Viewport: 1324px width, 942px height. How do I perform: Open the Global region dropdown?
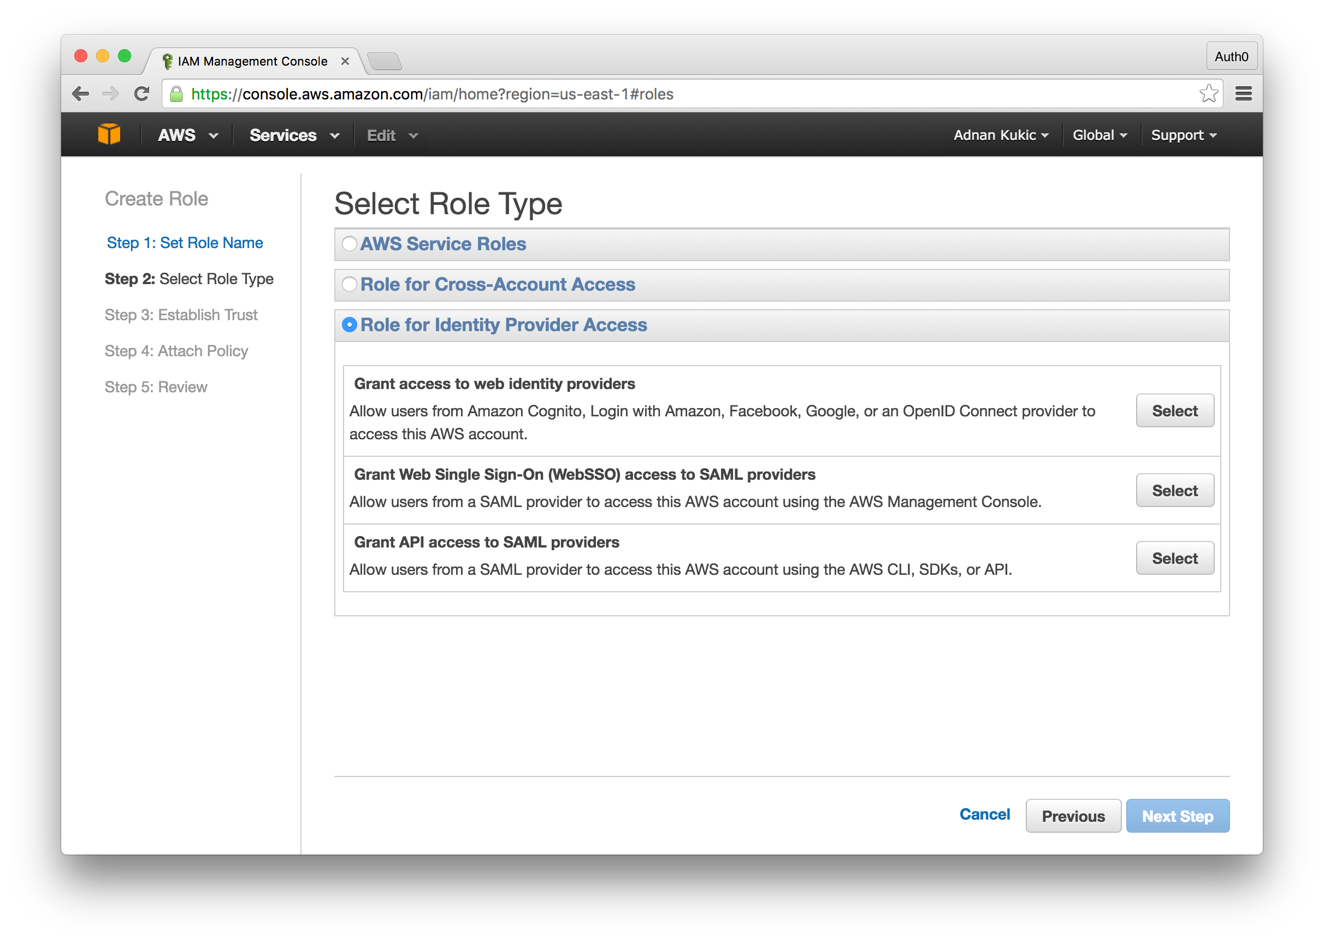[x=1099, y=135]
